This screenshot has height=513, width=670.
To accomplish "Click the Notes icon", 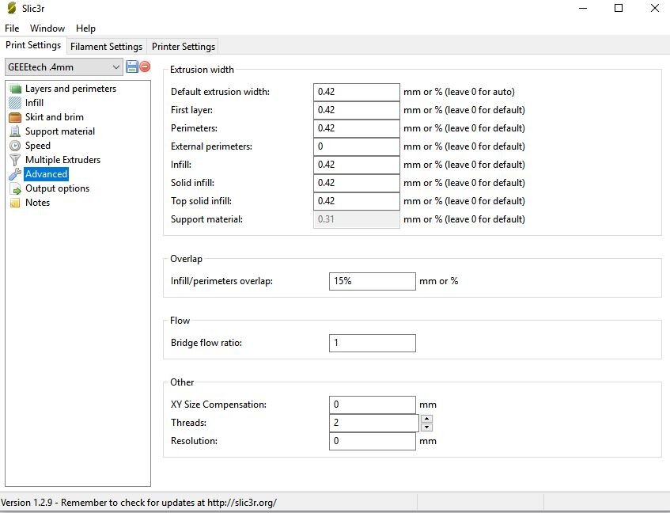I will click(15, 203).
